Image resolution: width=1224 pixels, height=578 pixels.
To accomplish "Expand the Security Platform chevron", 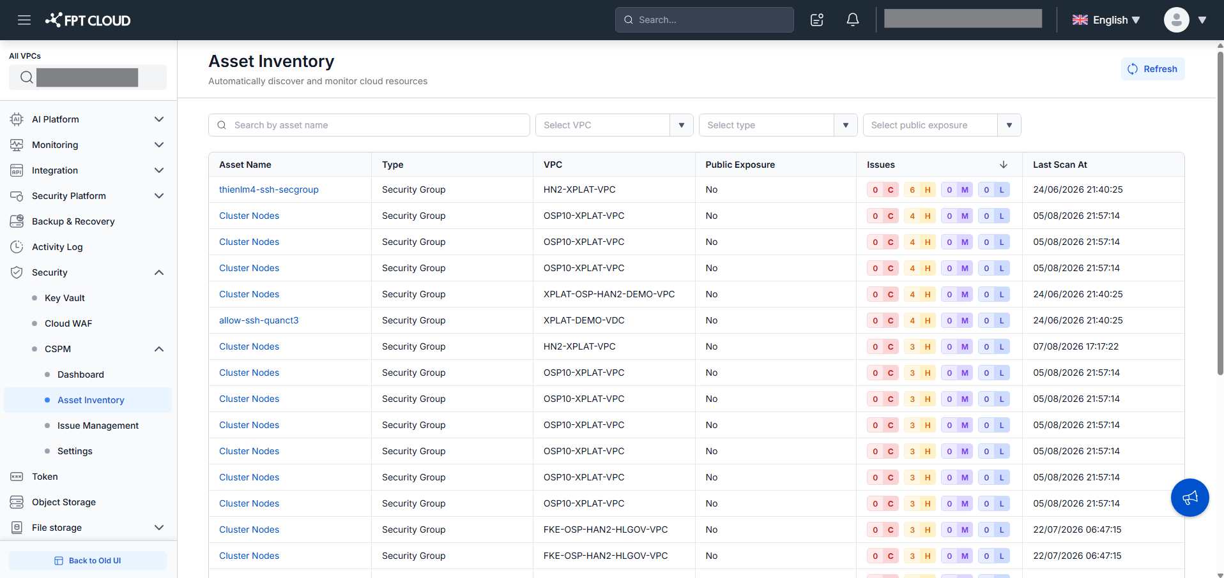I will click(x=159, y=196).
